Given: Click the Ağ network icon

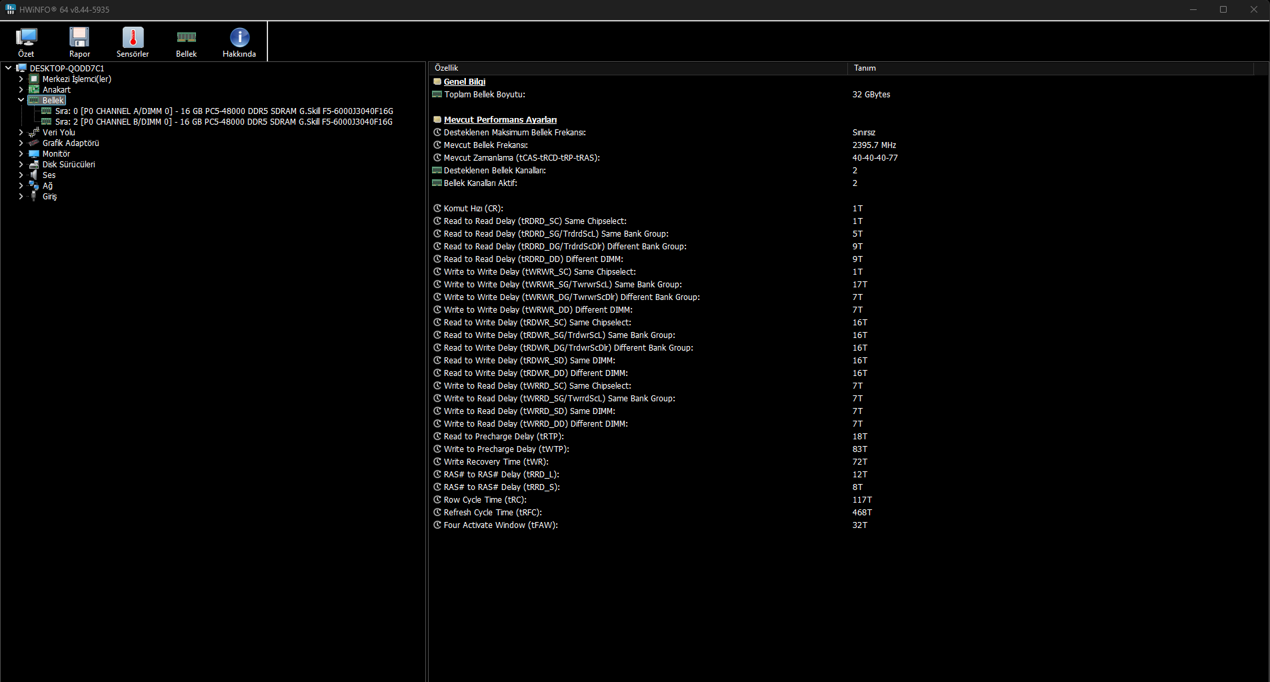Looking at the screenshot, I should 34,185.
